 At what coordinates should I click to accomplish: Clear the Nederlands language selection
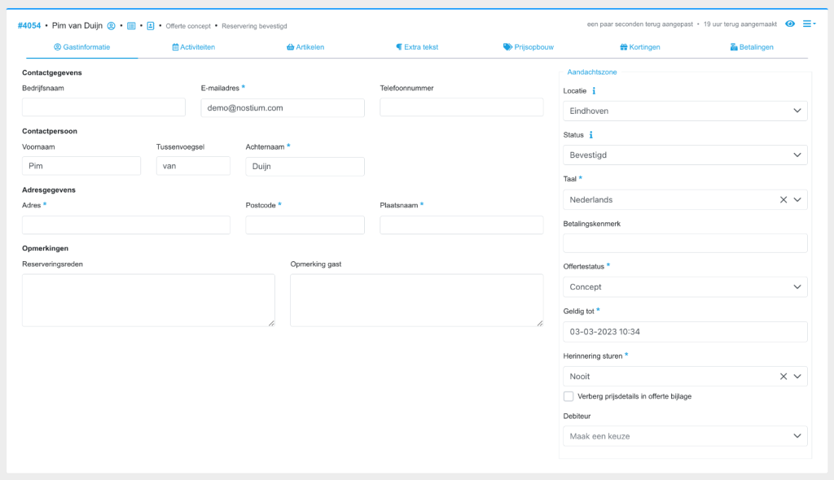click(x=784, y=199)
